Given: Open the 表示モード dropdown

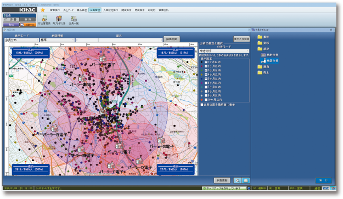Looking at the screenshot, I should (21, 40).
